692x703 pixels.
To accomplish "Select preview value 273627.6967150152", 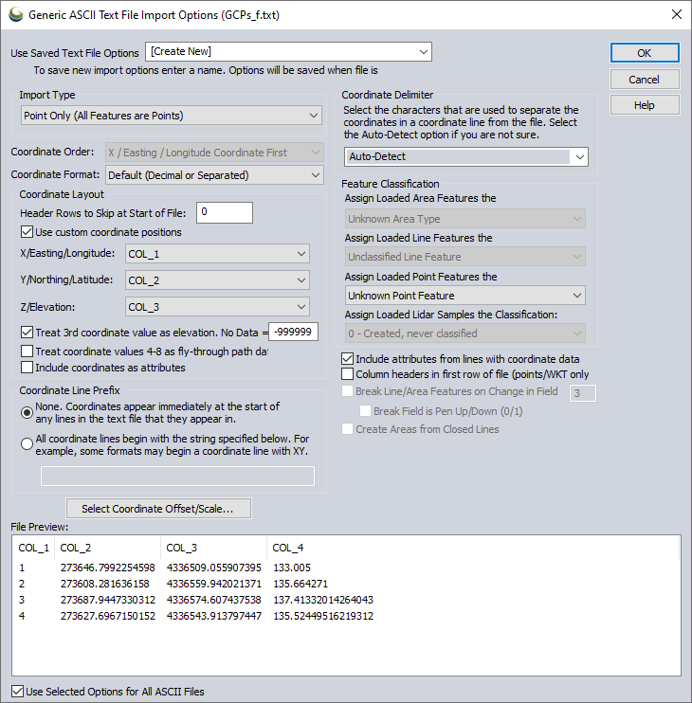I will click(x=108, y=616).
